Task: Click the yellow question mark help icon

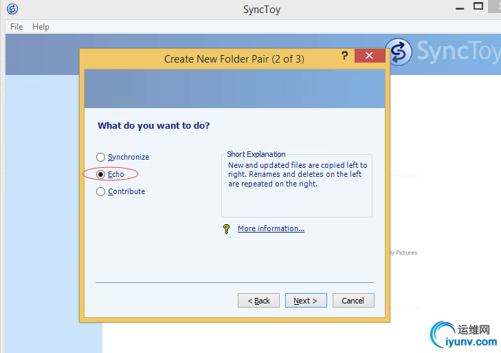Action: (226, 229)
